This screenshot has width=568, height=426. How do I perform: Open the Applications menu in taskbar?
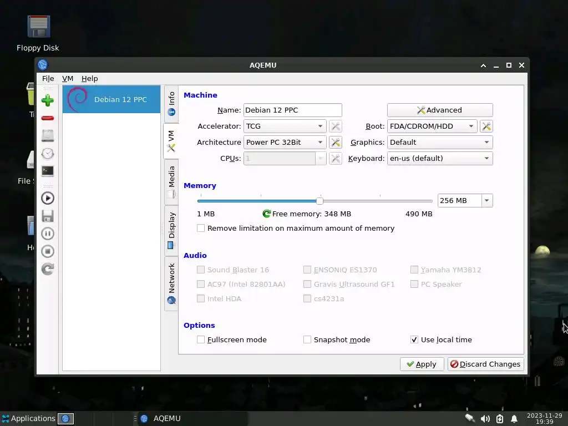pyautogui.click(x=29, y=418)
